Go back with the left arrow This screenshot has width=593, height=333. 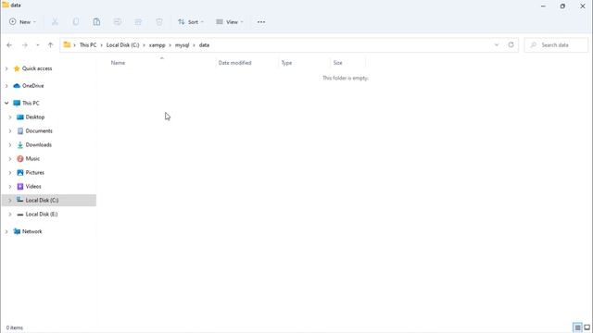pos(9,45)
